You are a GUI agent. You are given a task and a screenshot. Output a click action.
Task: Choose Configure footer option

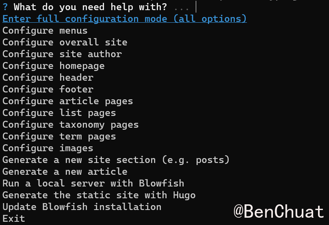point(48,89)
